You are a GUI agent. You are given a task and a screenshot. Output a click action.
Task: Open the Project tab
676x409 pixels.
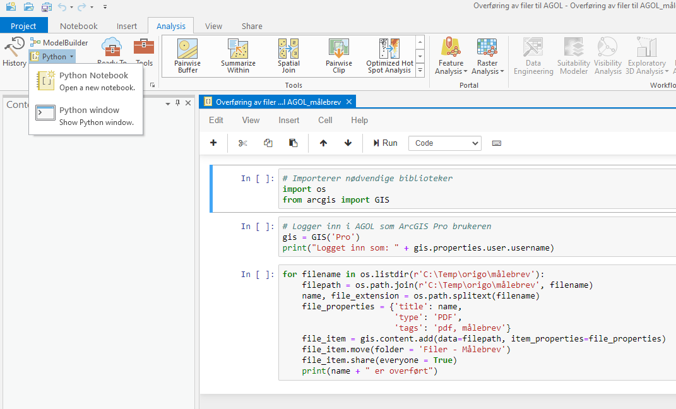pos(24,26)
